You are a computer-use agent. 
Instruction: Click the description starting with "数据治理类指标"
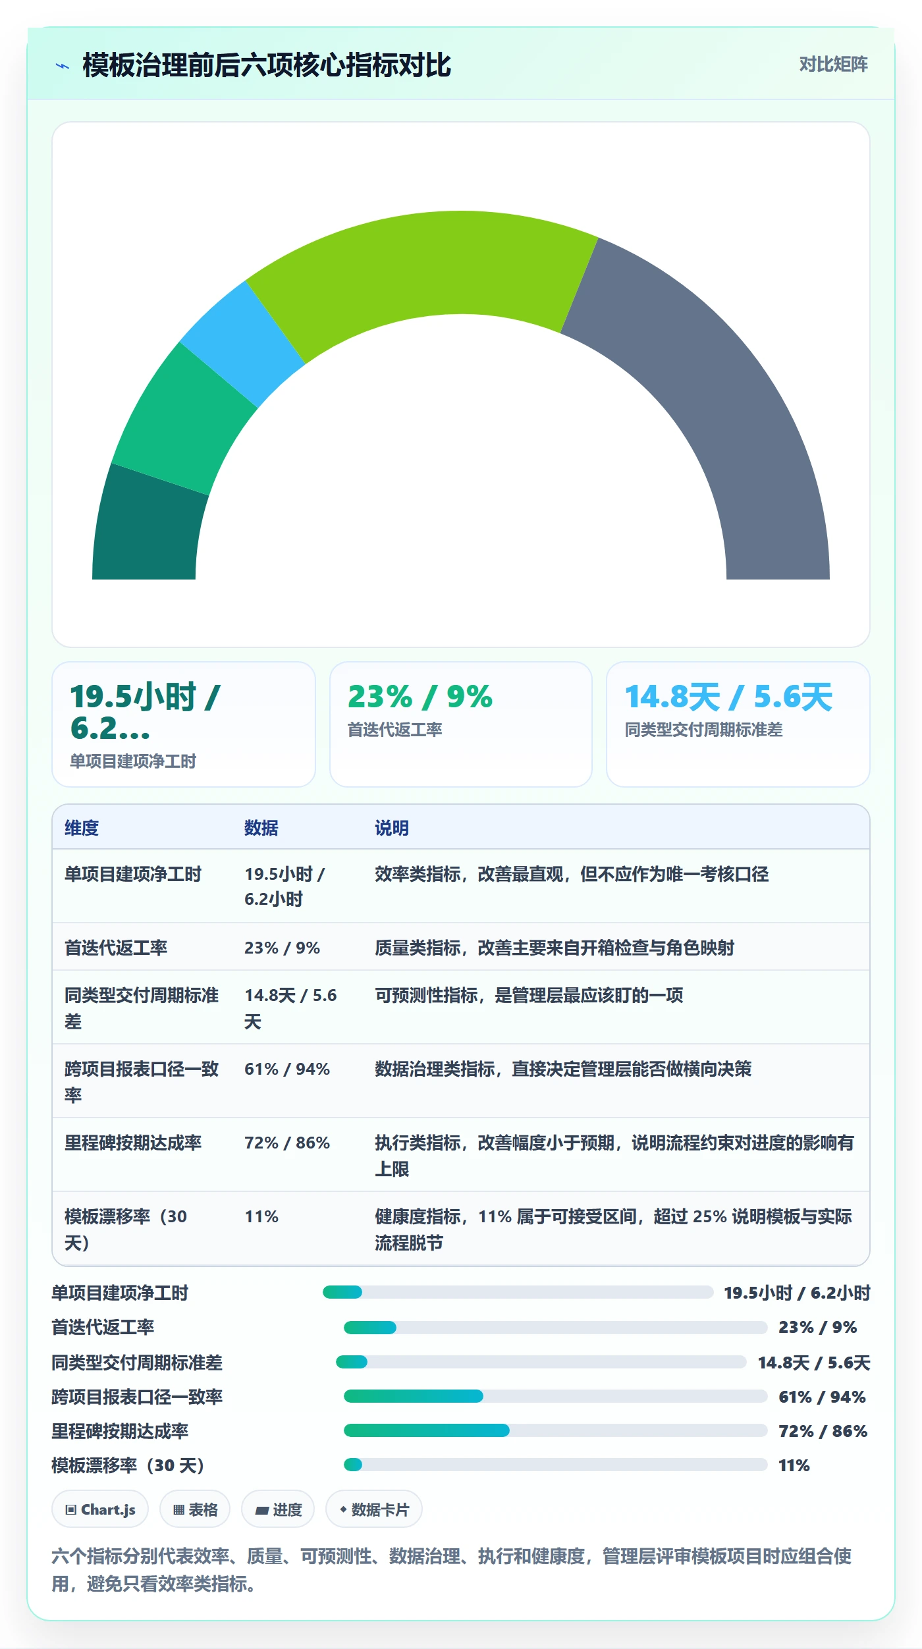(x=563, y=1069)
